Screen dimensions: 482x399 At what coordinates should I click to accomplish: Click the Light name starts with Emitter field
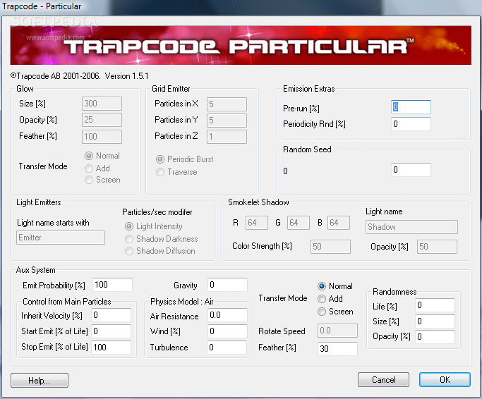point(61,238)
